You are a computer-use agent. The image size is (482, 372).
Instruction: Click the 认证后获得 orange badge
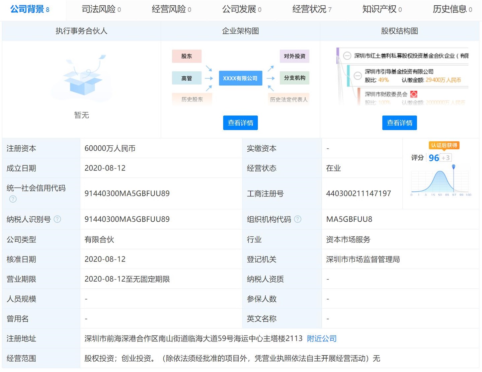click(444, 145)
